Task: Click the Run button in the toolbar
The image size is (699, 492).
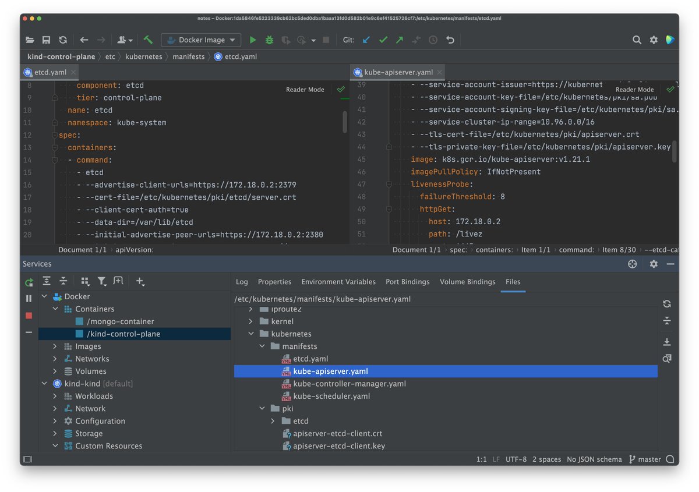Action: click(x=252, y=40)
